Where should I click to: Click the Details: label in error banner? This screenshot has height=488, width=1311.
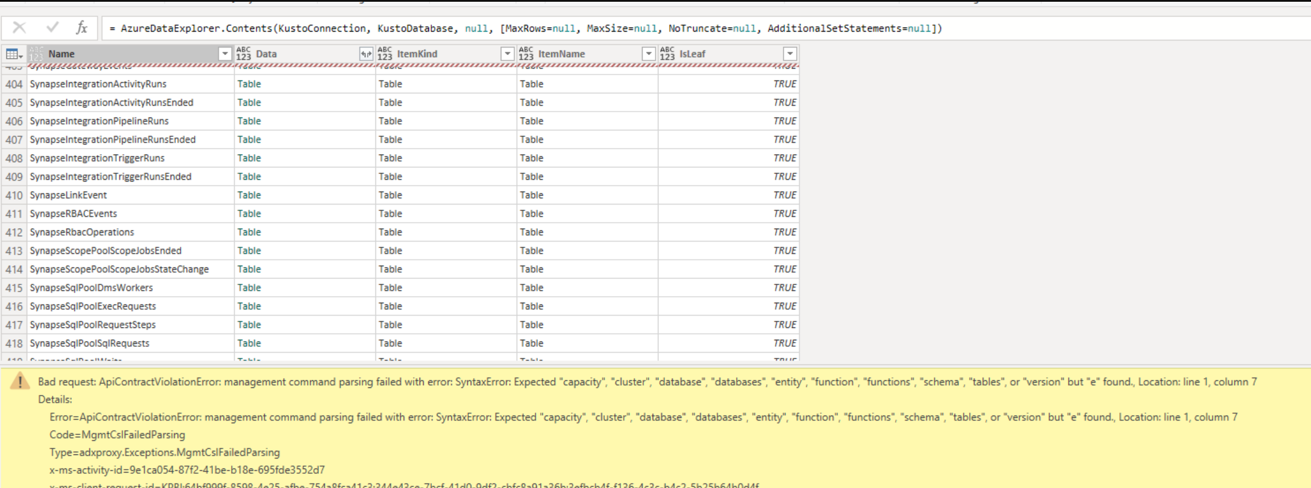click(x=55, y=399)
